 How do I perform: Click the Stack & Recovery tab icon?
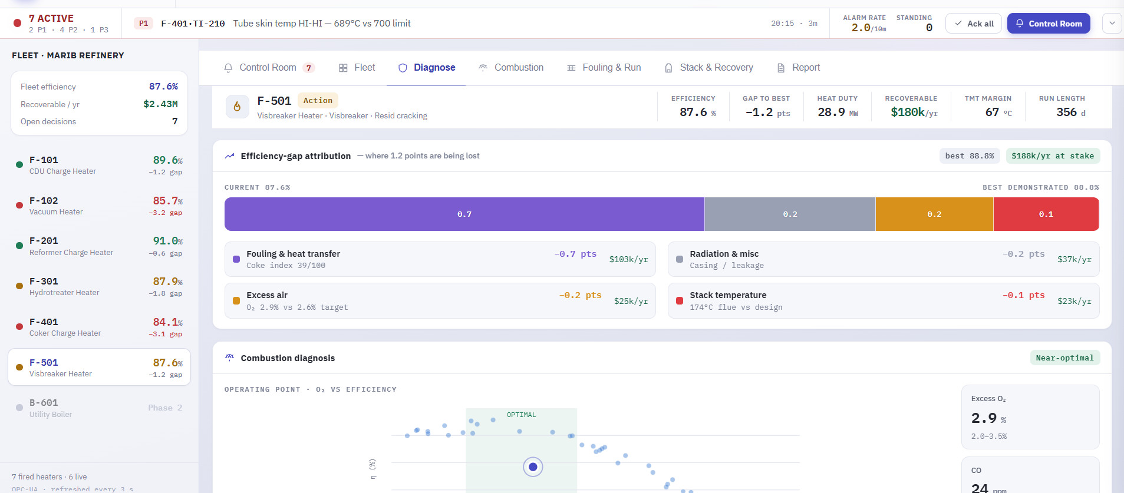668,68
